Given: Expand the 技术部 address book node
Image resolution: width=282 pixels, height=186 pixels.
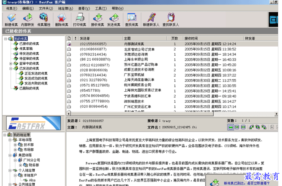Looking at the screenshot, I should [x=15, y=145].
